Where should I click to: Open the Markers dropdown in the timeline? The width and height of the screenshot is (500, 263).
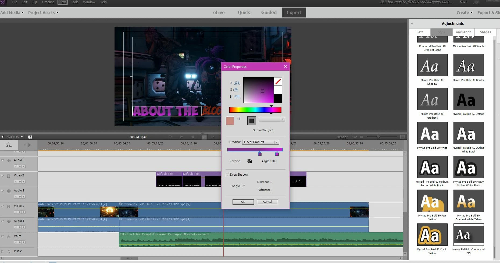(15, 137)
